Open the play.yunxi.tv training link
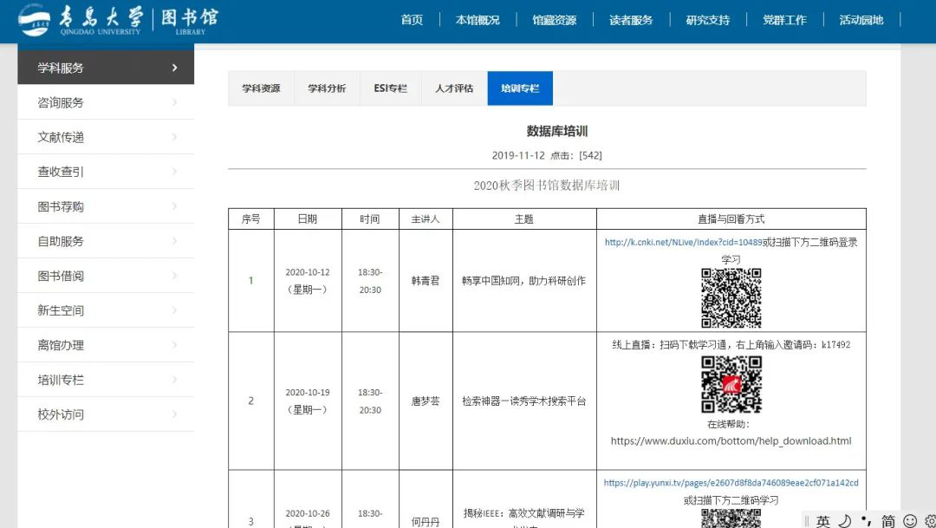This screenshot has height=528, width=936. pos(731,483)
